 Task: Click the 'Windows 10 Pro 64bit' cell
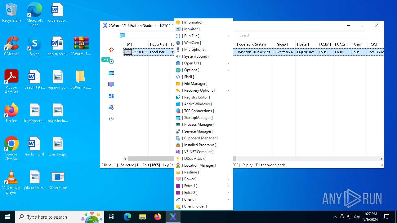click(x=254, y=52)
